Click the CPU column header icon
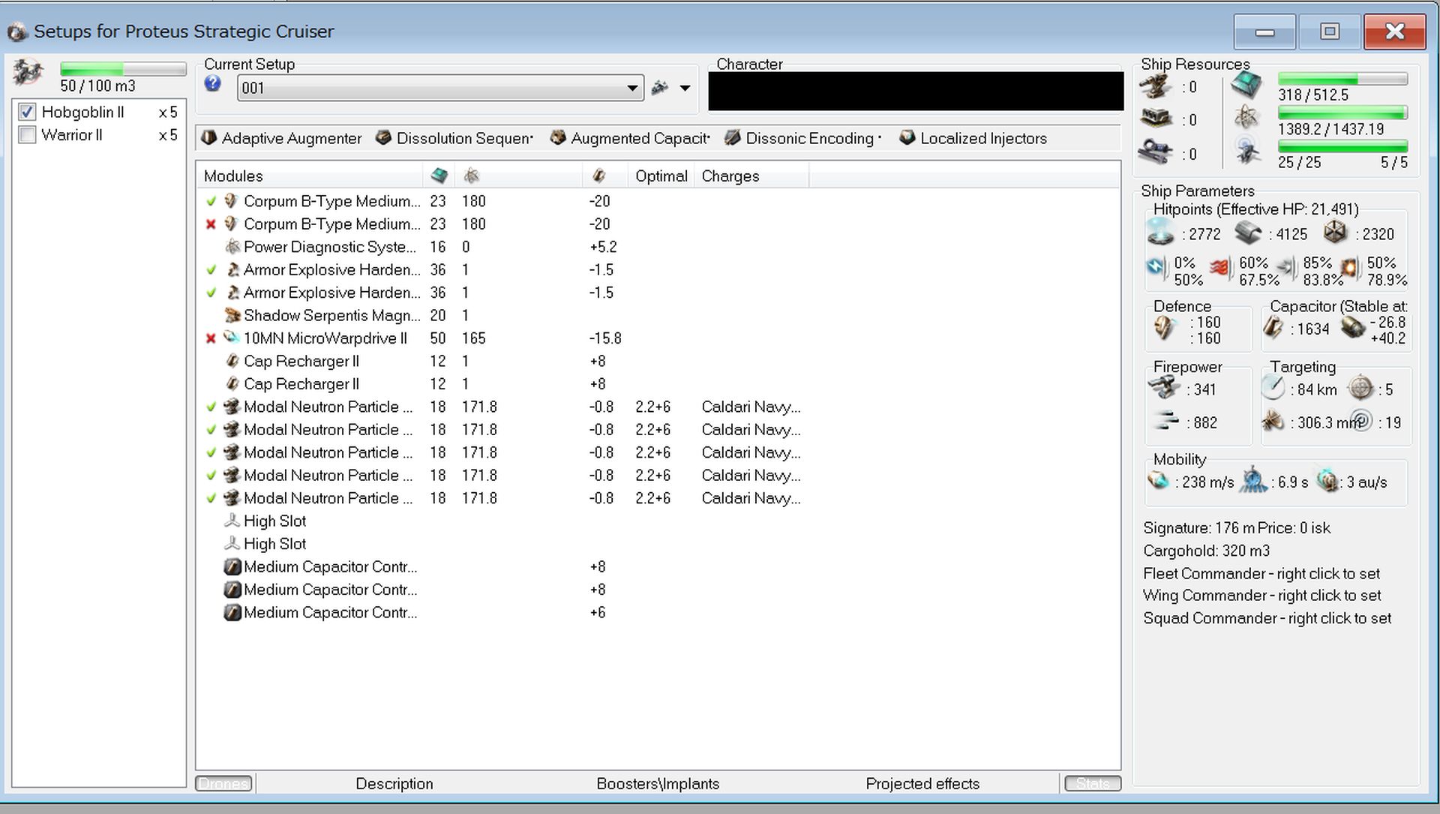Screen dimensions: 1440x814 [439, 176]
